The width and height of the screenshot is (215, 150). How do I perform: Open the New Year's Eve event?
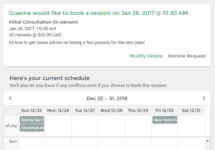point(165,120)
